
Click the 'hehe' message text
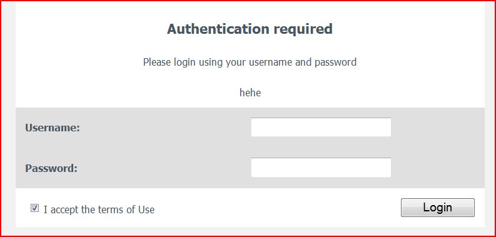pos(250,93)
